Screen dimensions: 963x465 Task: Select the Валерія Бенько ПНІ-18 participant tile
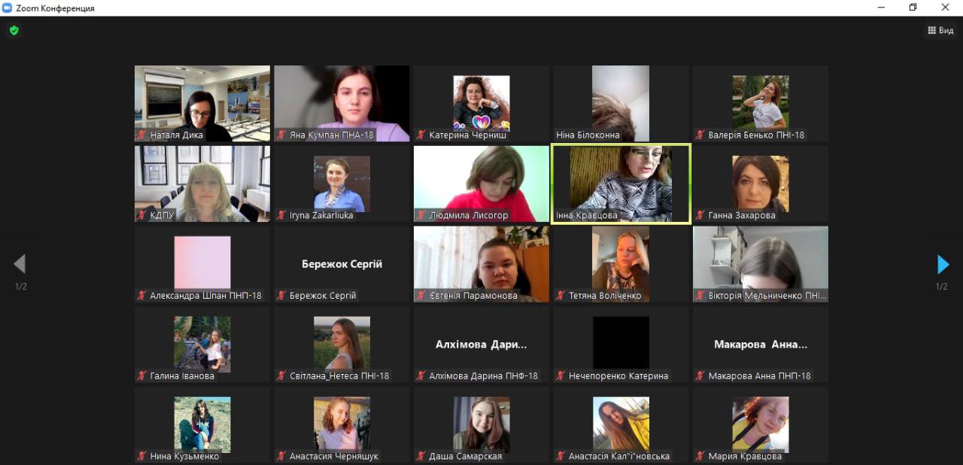(x=760, y=102)
